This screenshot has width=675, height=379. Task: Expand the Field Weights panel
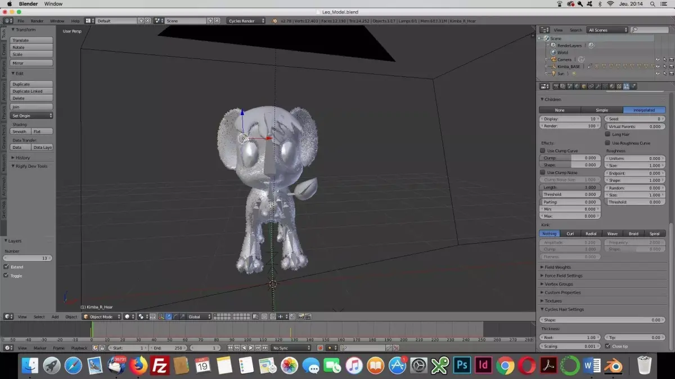pos(557,267)
